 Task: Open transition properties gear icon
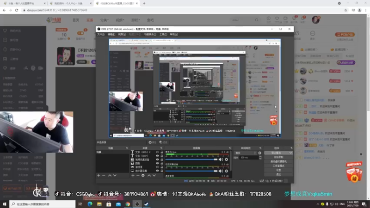(x=260, y=153)
